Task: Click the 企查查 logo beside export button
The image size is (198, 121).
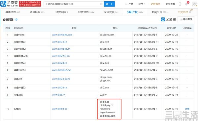Action: (x=168, y=19)
